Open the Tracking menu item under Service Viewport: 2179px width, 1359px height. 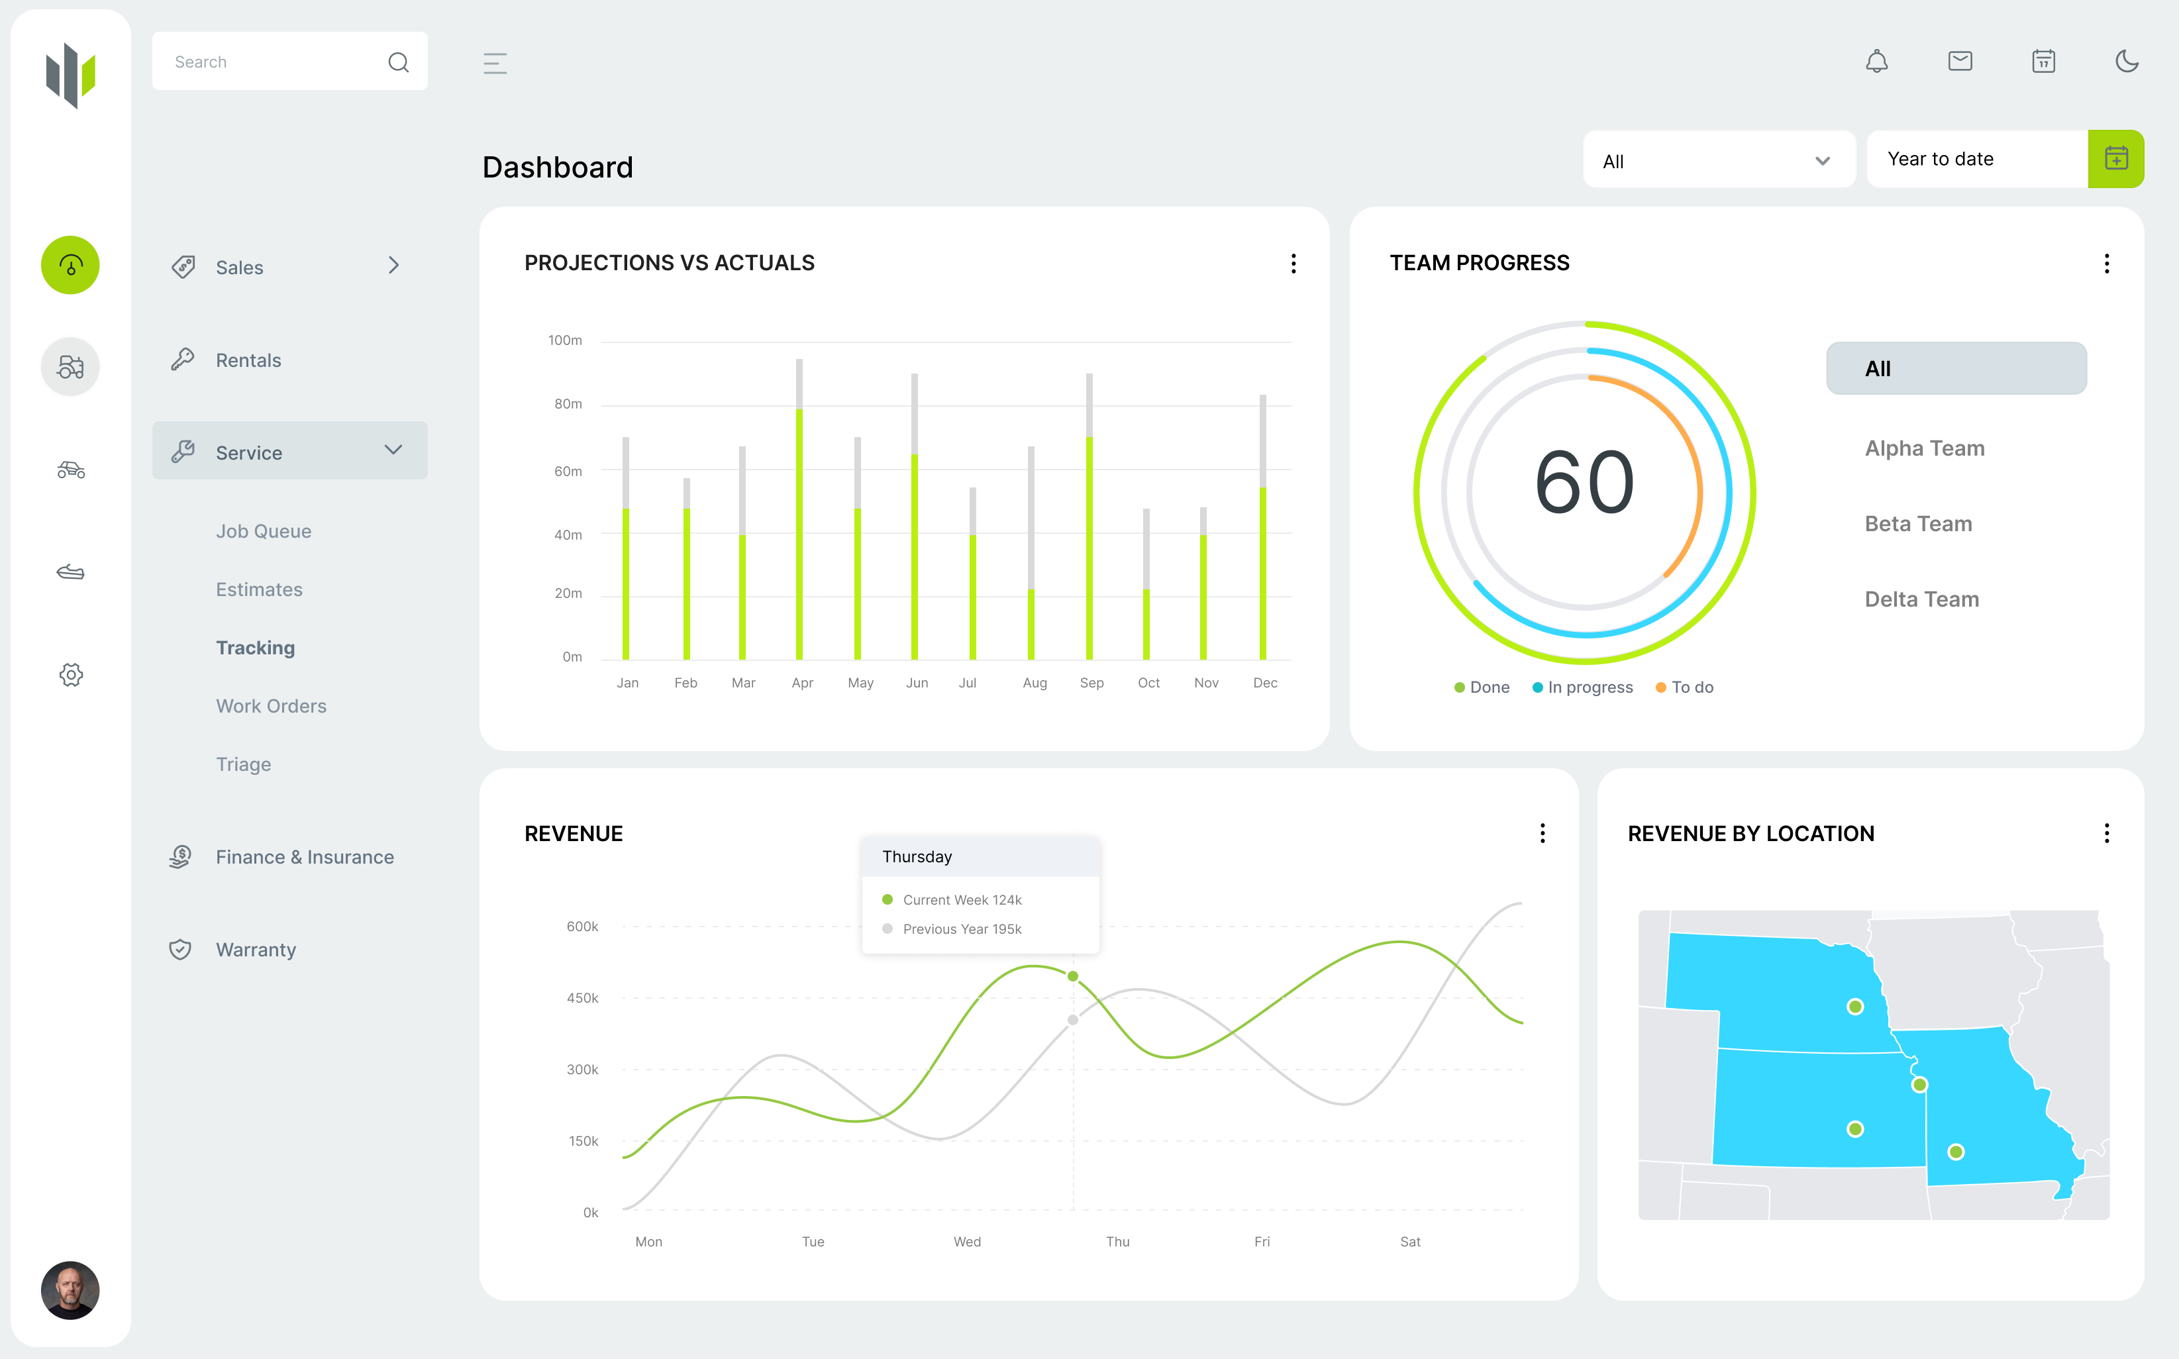(255, 647)
